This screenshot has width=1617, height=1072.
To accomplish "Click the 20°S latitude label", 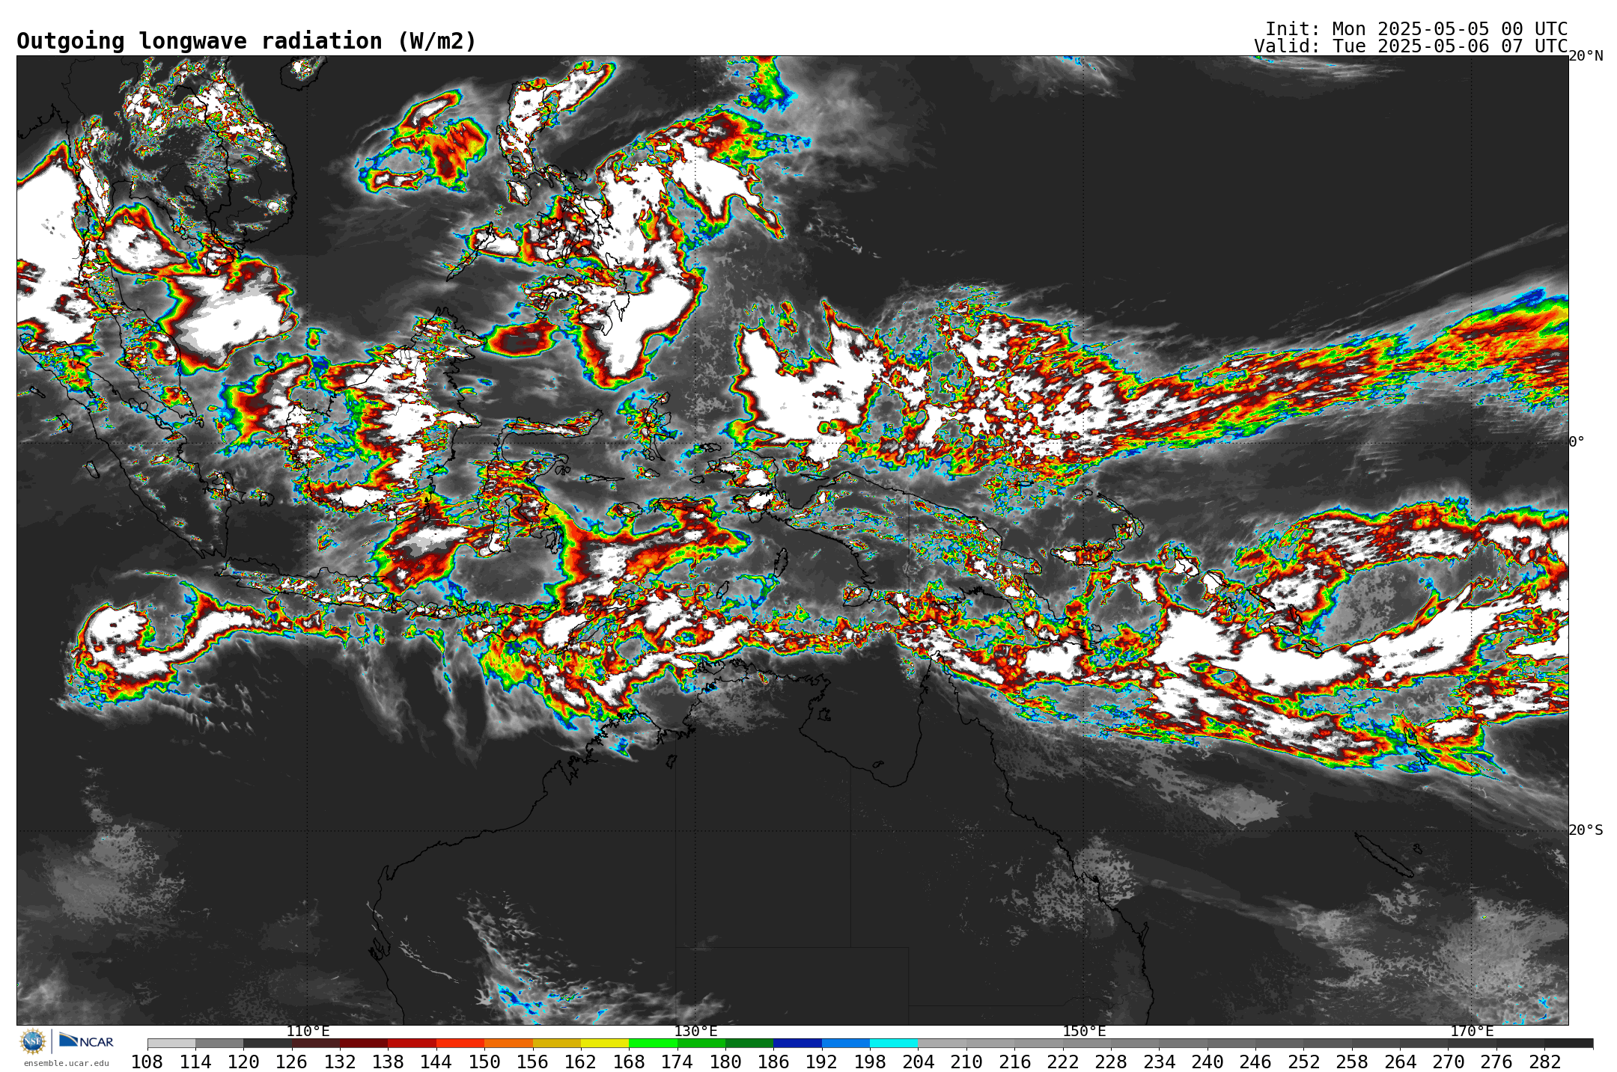I will 1586,830.
